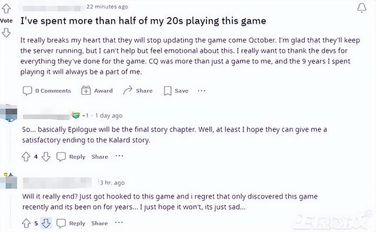The height and width of the screenshot is (232, 376).
Task: Click the post title text
Action: pyautogui.click(x=143, y=21)
